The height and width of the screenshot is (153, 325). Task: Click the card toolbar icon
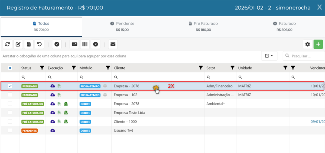point(74,44)
